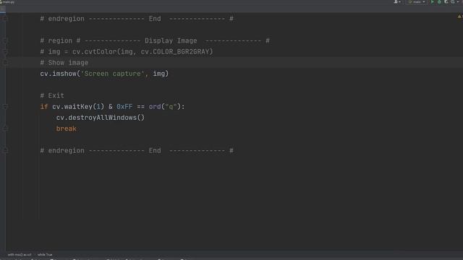
Task: Toggle fold marker at the break line
Action: click(5, 129)
